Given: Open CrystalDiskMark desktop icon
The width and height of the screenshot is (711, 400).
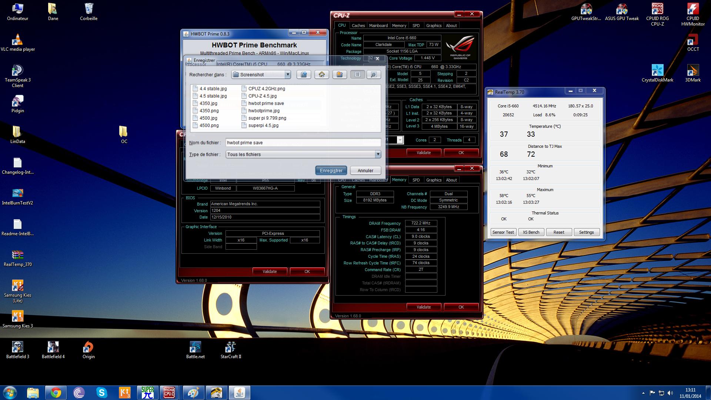Looking at the screenshot, I should coord(658,73).
